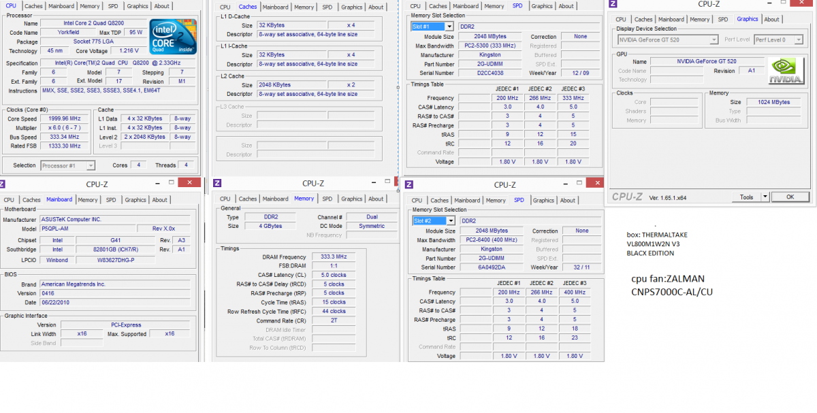The width and height of the screenshot is (817, 413).
Task: Open the CPU tab in the Memory window
Action: pos(225,199)
